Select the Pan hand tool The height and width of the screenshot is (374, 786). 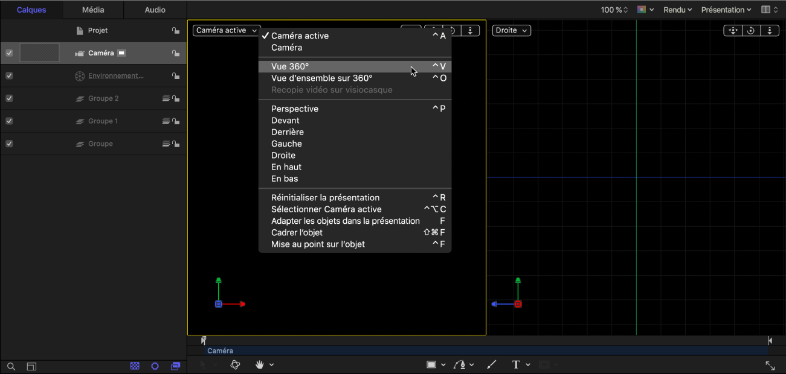tap(260, 364)
